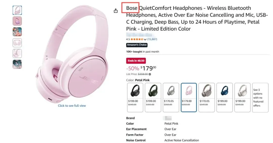273x143 pixels.
Task: Click to see full view link
Action: pyautogui.click(x=72, y=106)
